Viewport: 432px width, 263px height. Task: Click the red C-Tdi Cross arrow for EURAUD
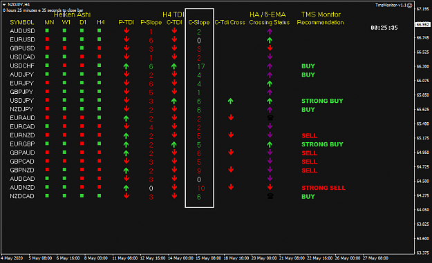coord(231,117)
